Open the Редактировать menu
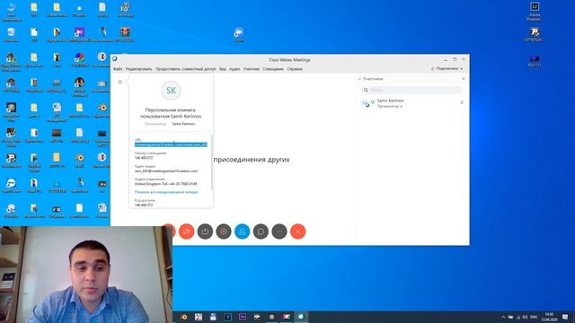The width and height of the screenshot is (575, 323). click(138, 69)
